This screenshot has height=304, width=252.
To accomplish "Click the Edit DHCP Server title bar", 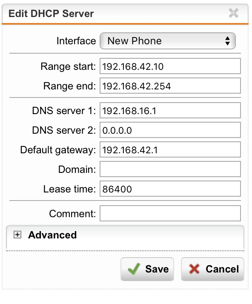I will click(125, 14).
